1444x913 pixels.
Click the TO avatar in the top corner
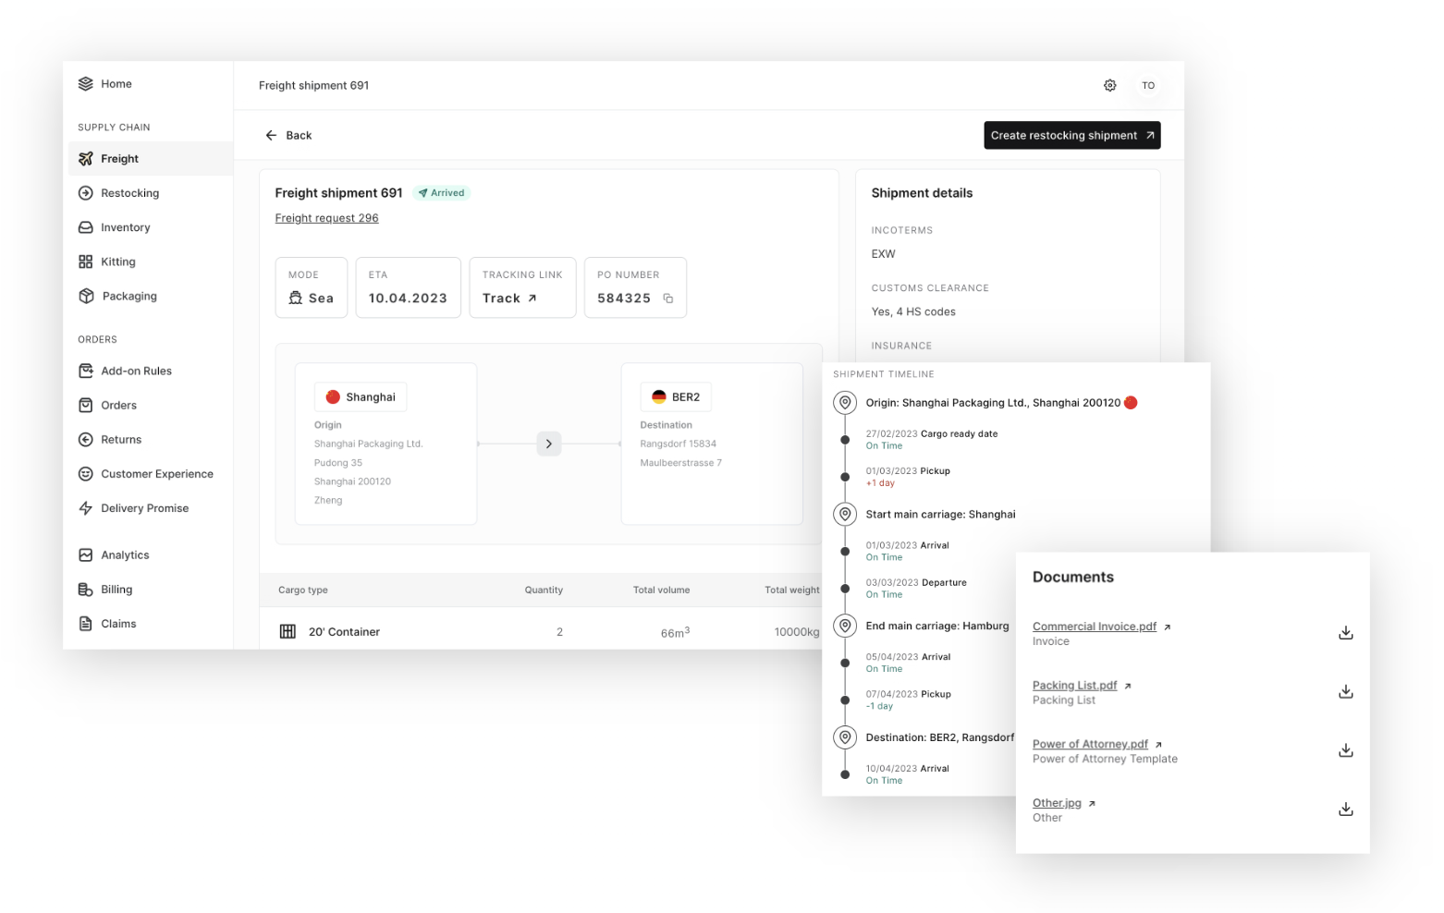point(1148,85)
